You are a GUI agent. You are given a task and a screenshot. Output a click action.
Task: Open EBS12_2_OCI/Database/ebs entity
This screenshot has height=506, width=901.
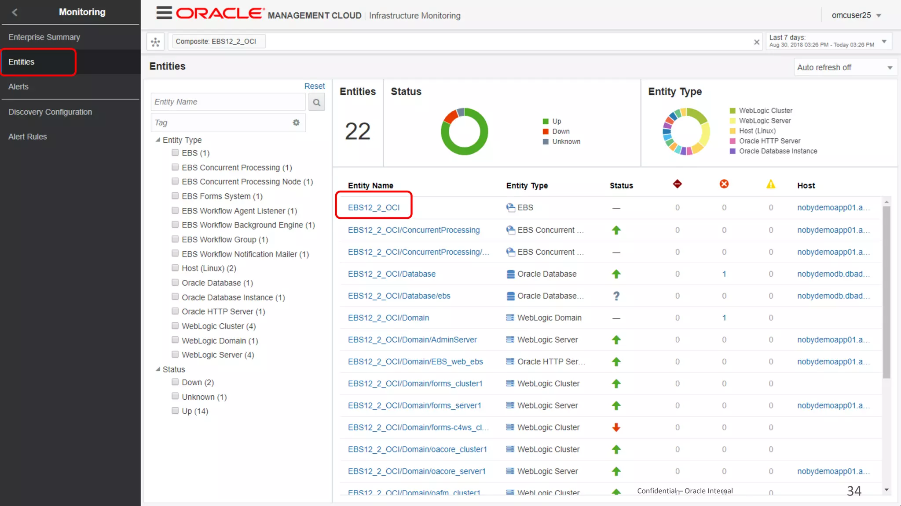click(399, 296)
